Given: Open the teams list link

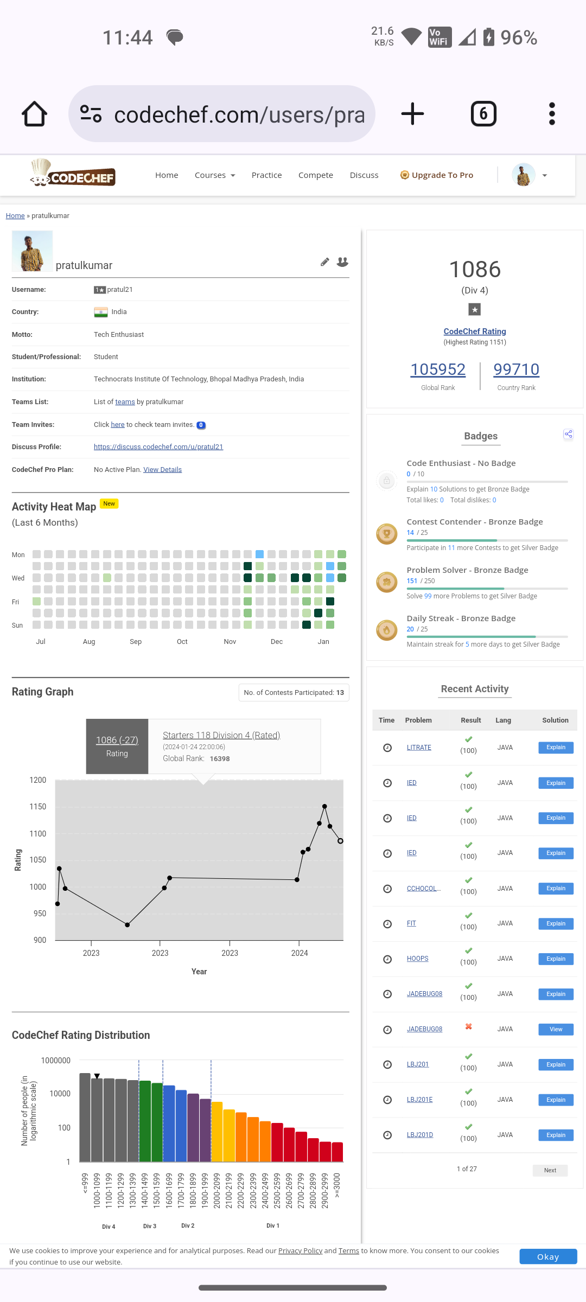Looking at the screenshot, I should click(125, 402).
